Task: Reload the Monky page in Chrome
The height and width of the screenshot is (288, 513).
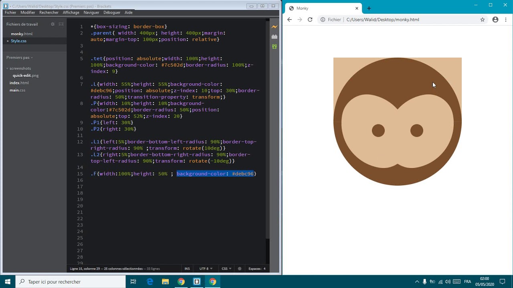Action: pyautogui.click(x=310, y=20)
